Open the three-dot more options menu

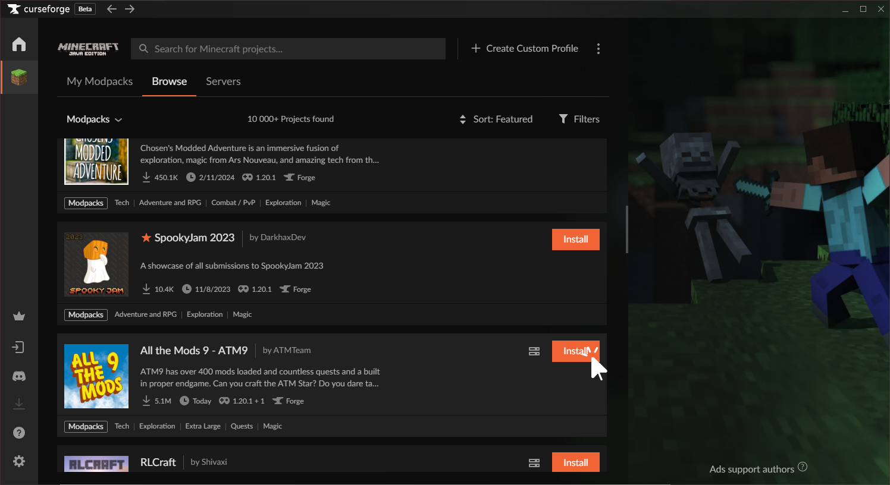[x=598, y=49]
